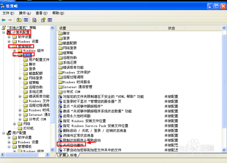This screenshot has height=163, width=227.
Task: Click the Up one level folder icon
Action: pos(19,20)
